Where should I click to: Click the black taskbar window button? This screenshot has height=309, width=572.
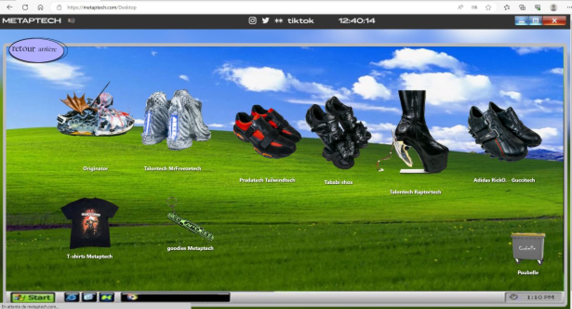[175, 297]
